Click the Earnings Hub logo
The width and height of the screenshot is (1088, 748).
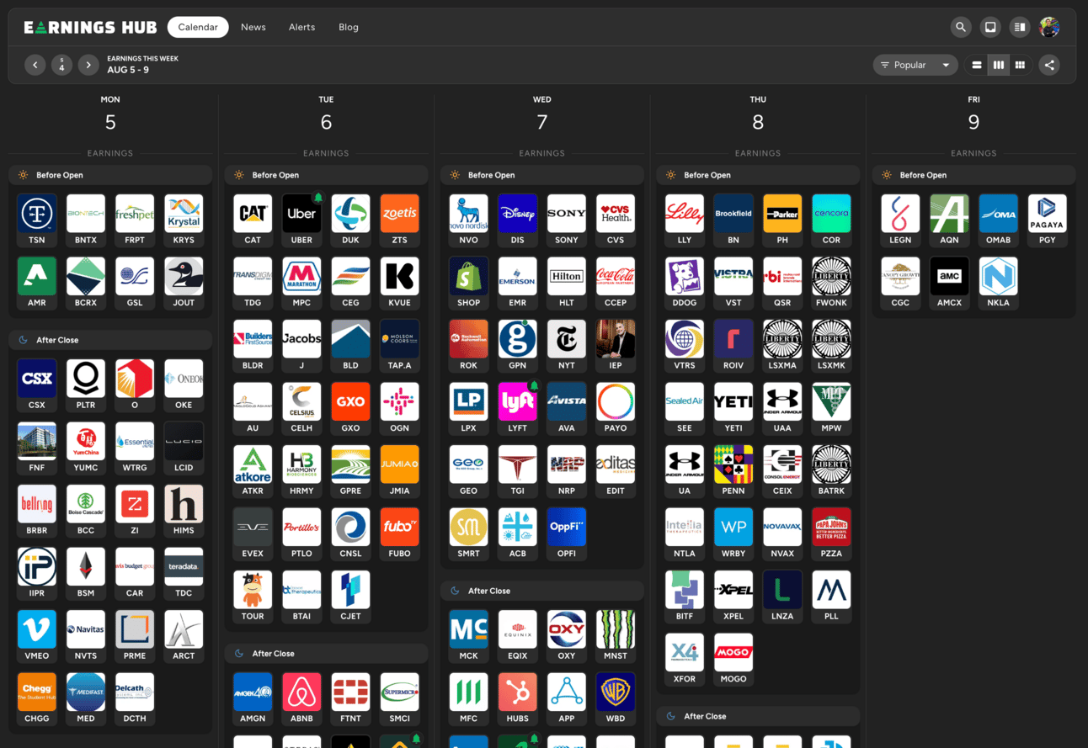coord(90,27)
